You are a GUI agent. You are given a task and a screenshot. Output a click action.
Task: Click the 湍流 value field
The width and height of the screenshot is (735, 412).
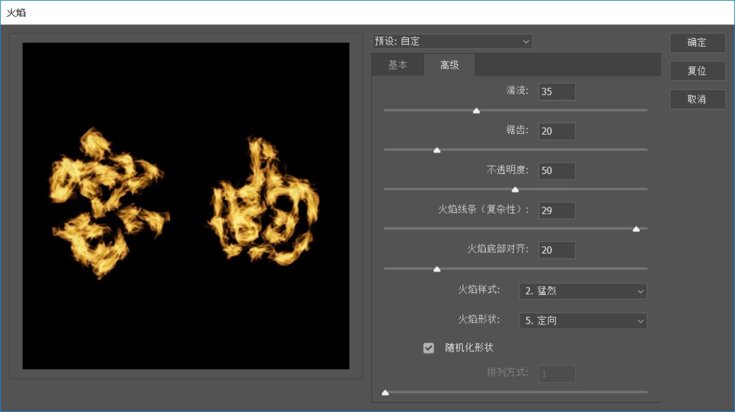coord(557,92)
